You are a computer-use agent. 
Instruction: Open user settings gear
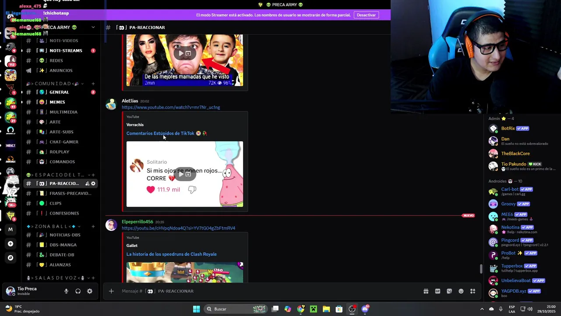coord(90,291)
